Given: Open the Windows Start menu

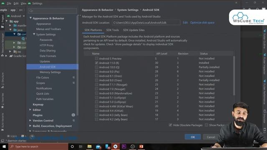Looking at the screenshot, I should pyautogui.click(x=4, y=147).
